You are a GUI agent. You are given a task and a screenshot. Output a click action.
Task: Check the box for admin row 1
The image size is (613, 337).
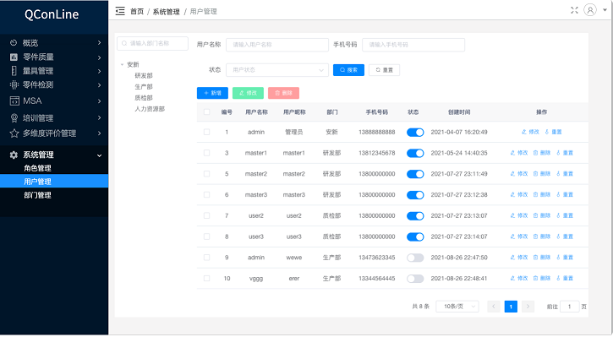tap(207, 132)
